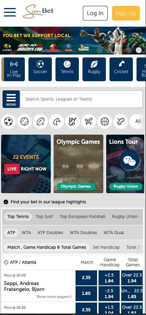Open the blue MENU button beside search
The image size is (146, 315).
click(11, 99)
